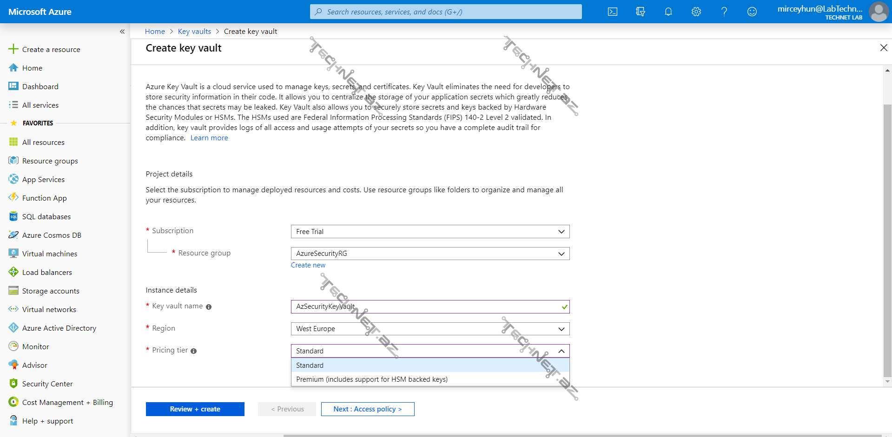Click the Pricing tier info icon
The image size is (892, 437).
pos(194,351)
